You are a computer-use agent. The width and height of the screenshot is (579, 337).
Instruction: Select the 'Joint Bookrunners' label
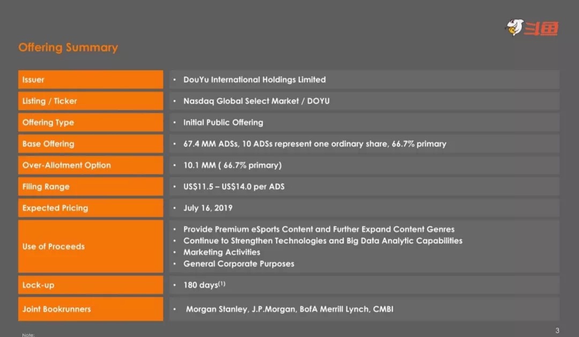pyautogui.click(x=91, y=309)
